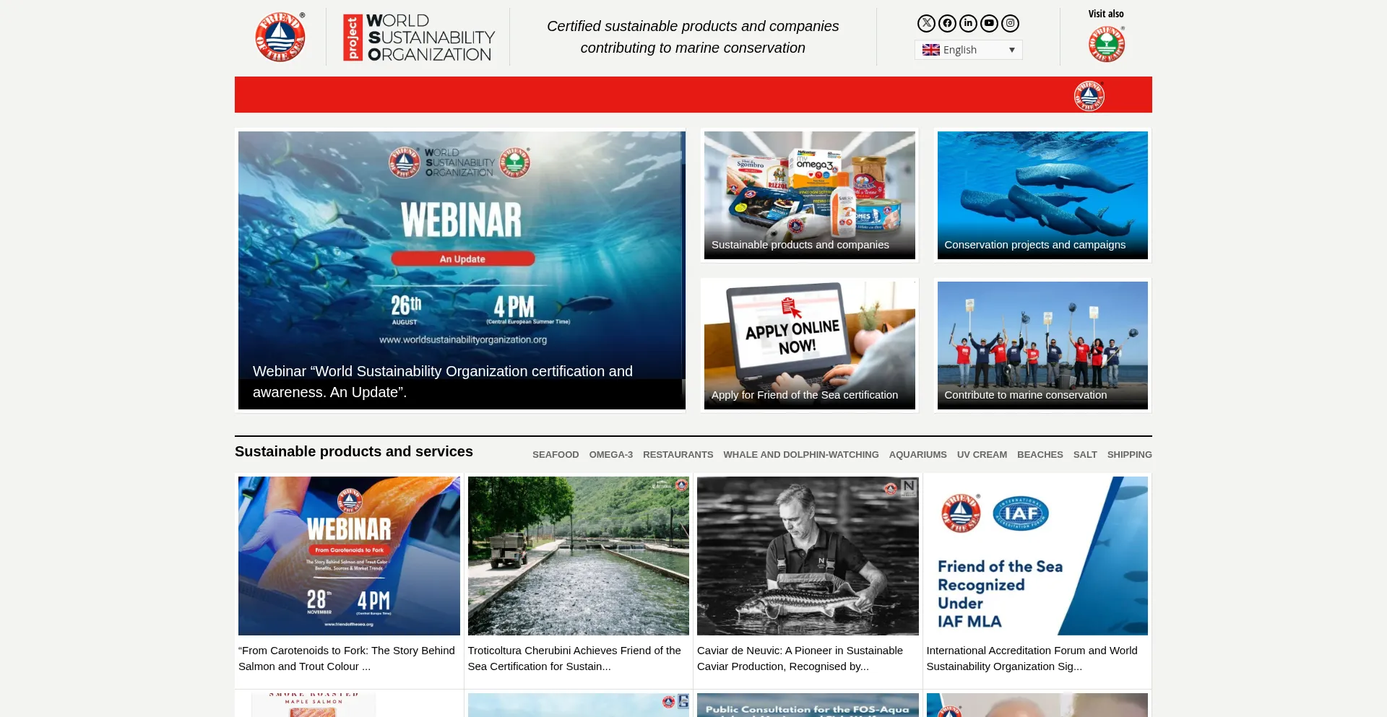Open the Conservation projects and campaigns tile
The height and width of the screenshot is (717, 1387).
point(1042,195)
